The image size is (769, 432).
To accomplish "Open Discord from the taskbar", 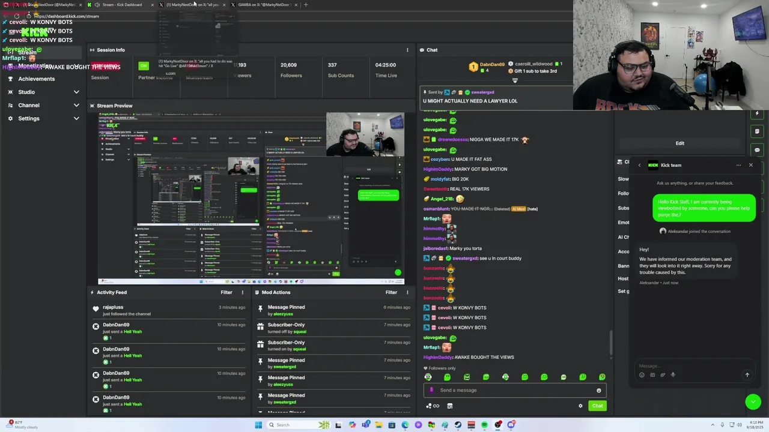I will (x=511, y=425).
